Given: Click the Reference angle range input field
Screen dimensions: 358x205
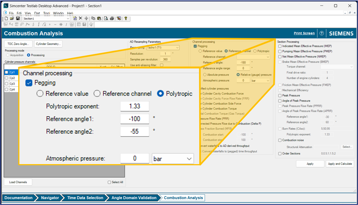Looking at the screenshot, I should tap(243, 68).
